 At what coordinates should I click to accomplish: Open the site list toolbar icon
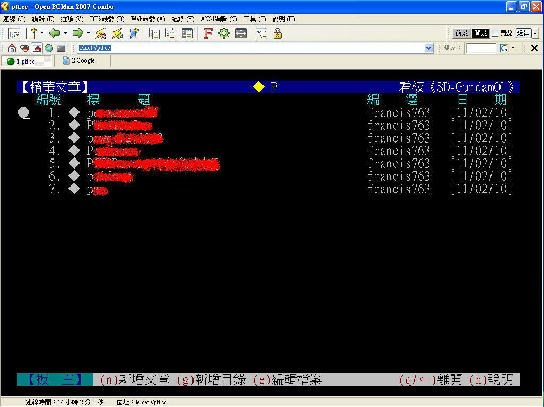pos(14,33)
